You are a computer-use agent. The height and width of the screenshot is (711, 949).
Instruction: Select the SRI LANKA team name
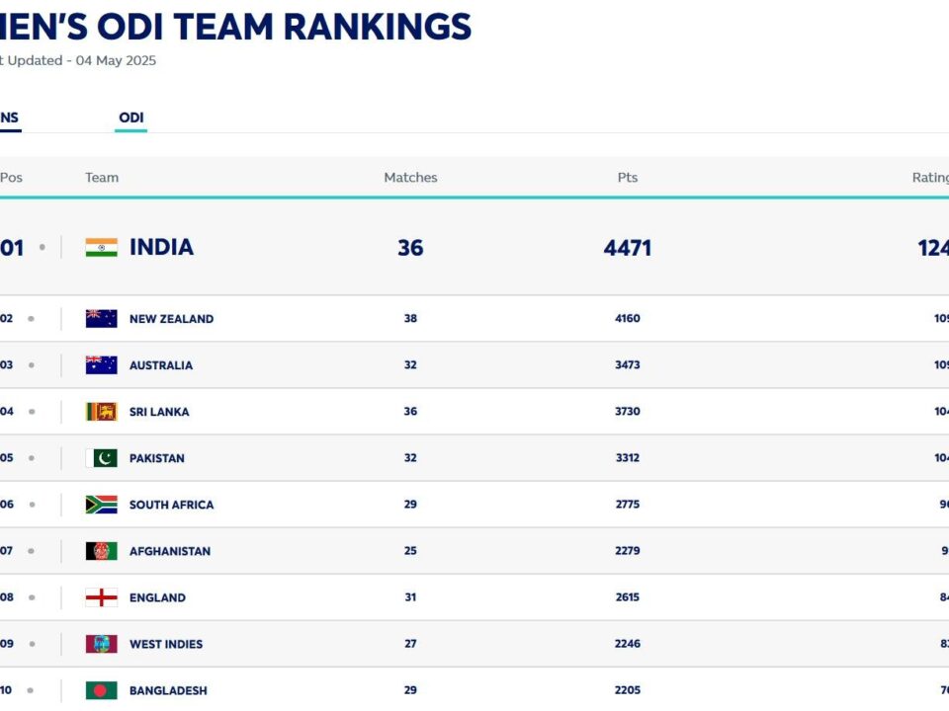(x=159, y=412)
